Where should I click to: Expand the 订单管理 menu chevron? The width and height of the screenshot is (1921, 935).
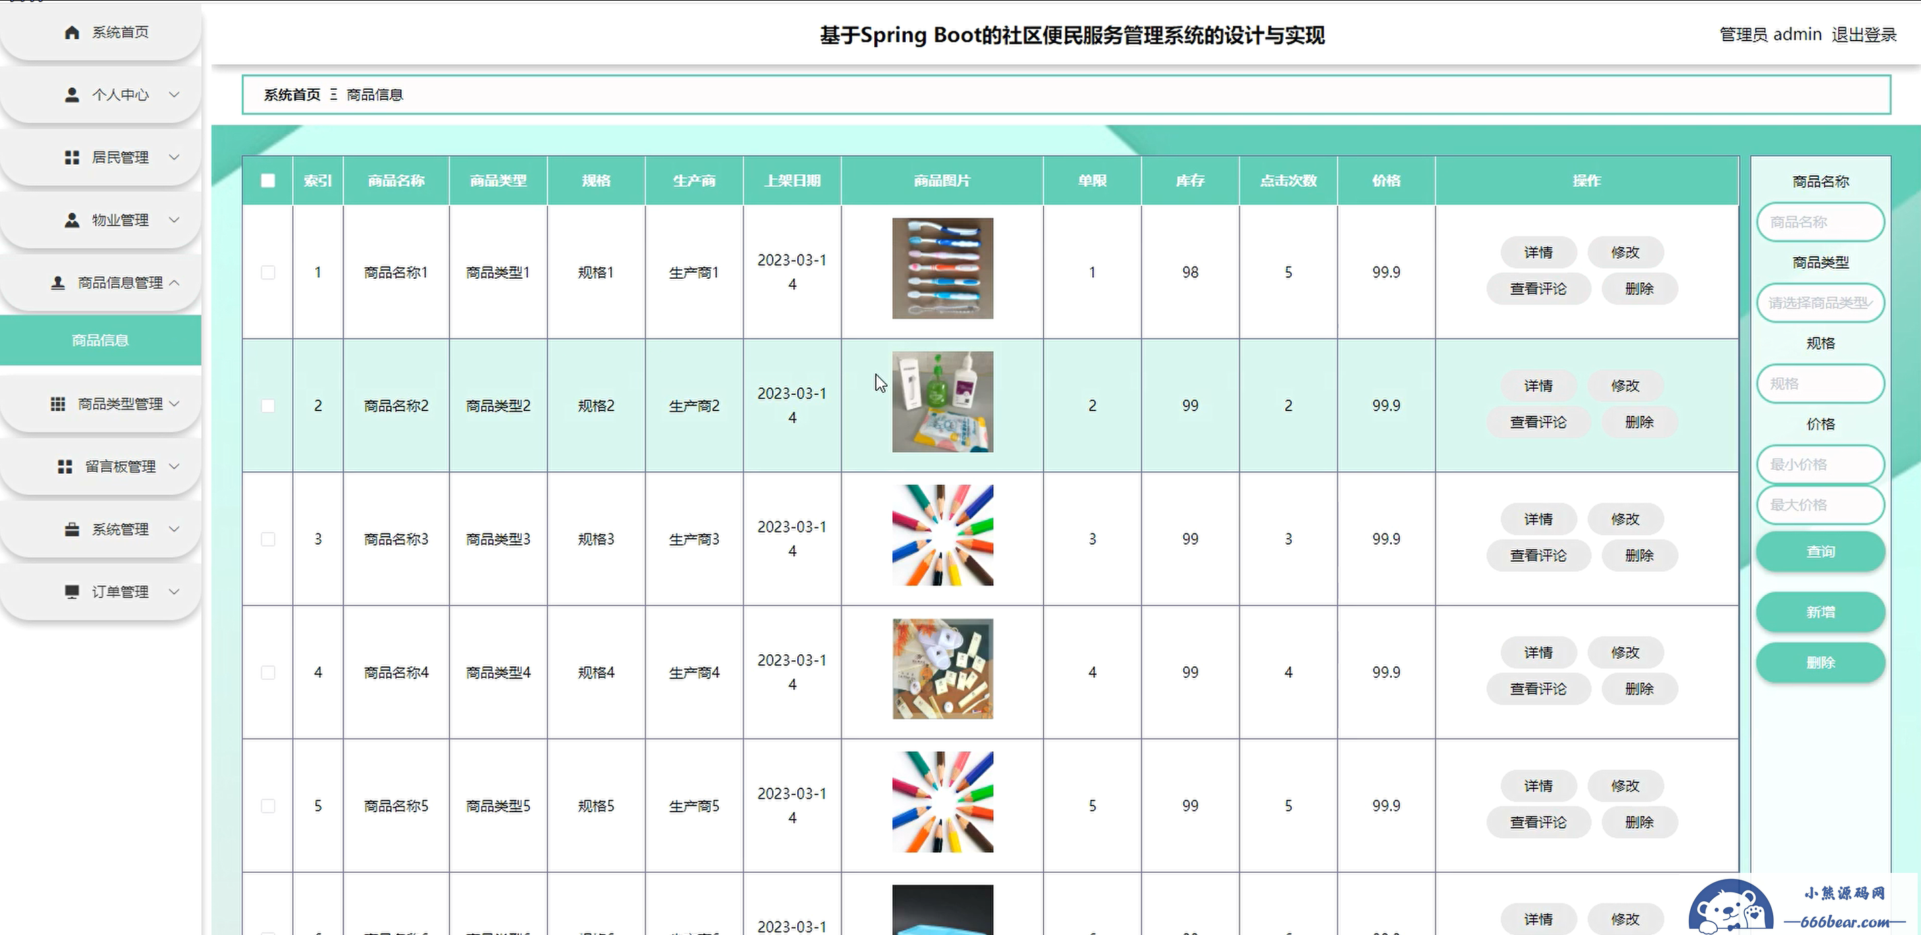(173, 591)
